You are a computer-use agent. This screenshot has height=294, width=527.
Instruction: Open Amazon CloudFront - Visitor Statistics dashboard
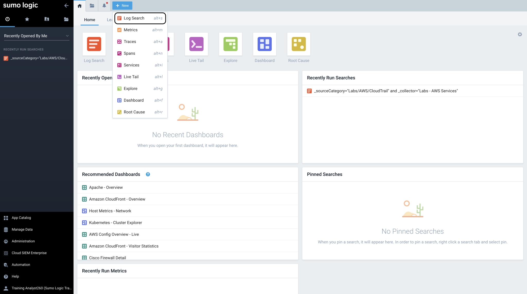coord(188,246)
